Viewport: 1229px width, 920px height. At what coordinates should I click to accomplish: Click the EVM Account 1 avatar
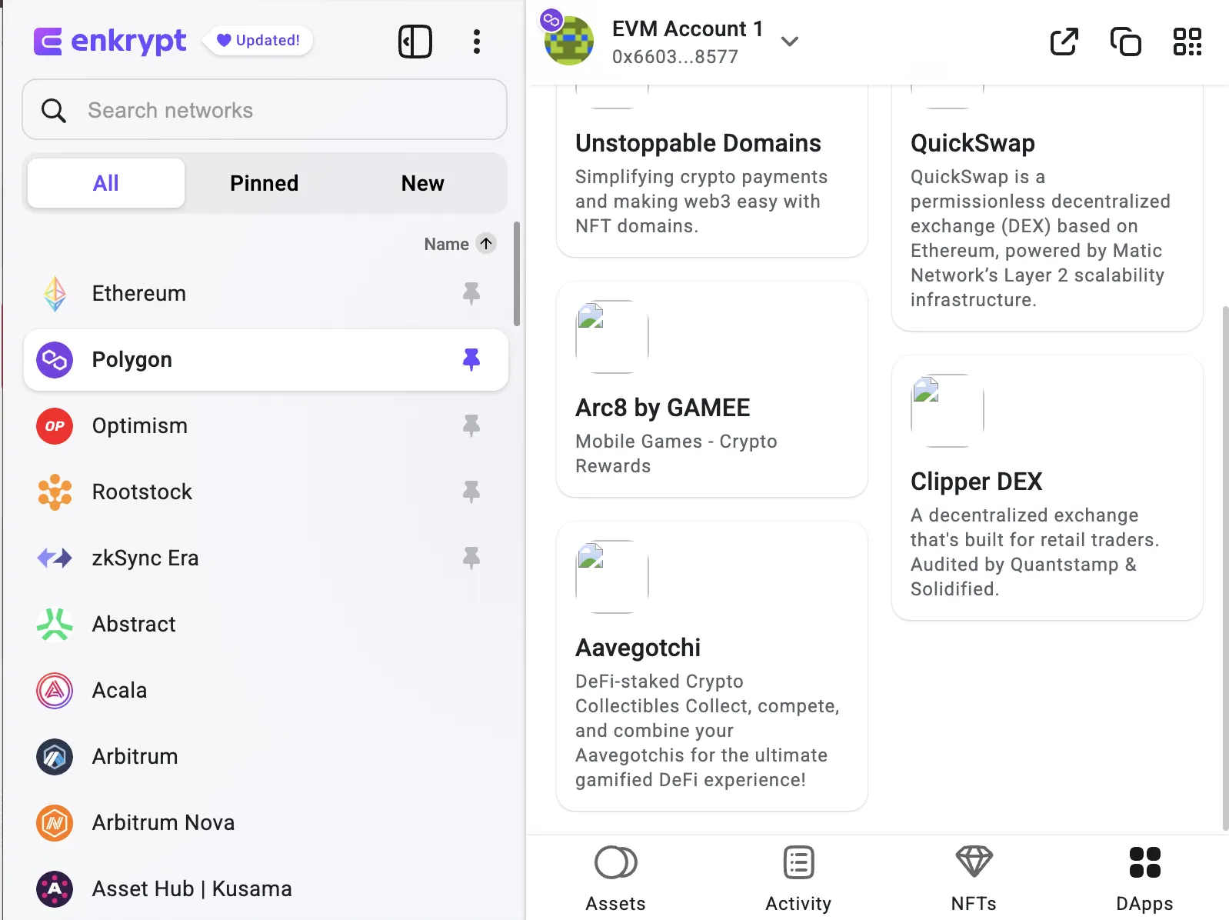tap(568, 40)
